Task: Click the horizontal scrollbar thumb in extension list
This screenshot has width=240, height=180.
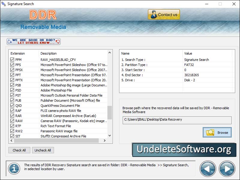Action: (x=56, y=140)
